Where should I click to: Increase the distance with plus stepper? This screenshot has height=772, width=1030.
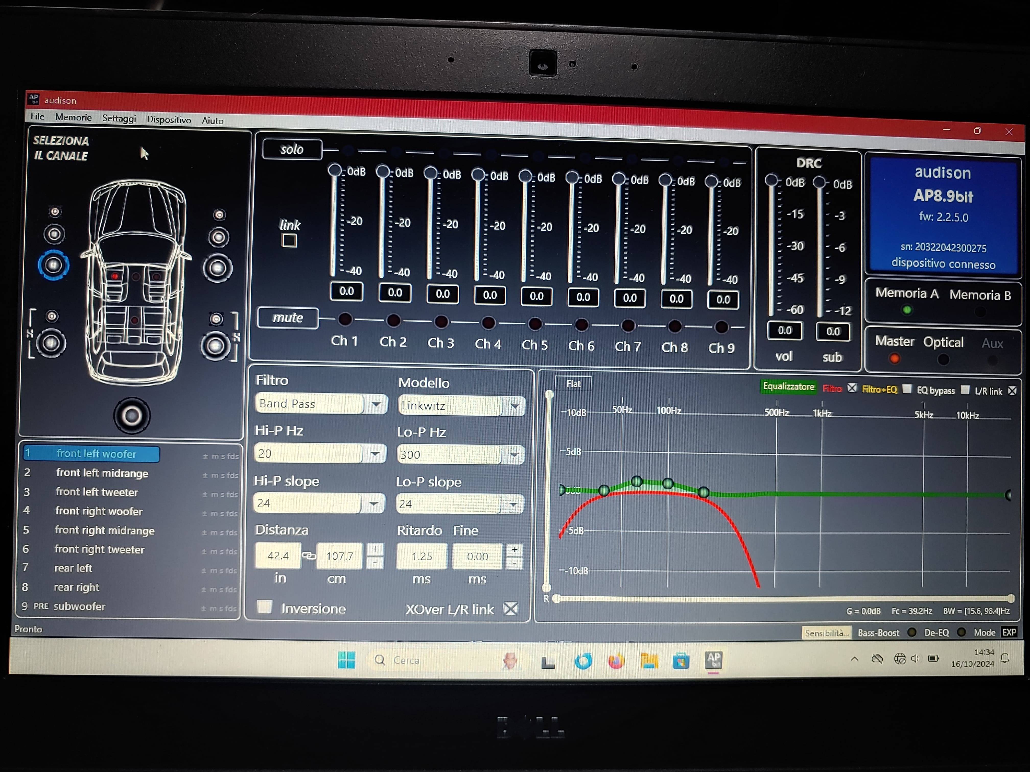pyautogui.click(x=375, y=549)
